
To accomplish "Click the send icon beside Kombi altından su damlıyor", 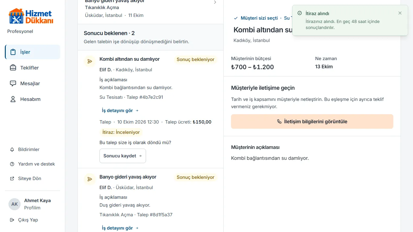I will pos(90,61).
